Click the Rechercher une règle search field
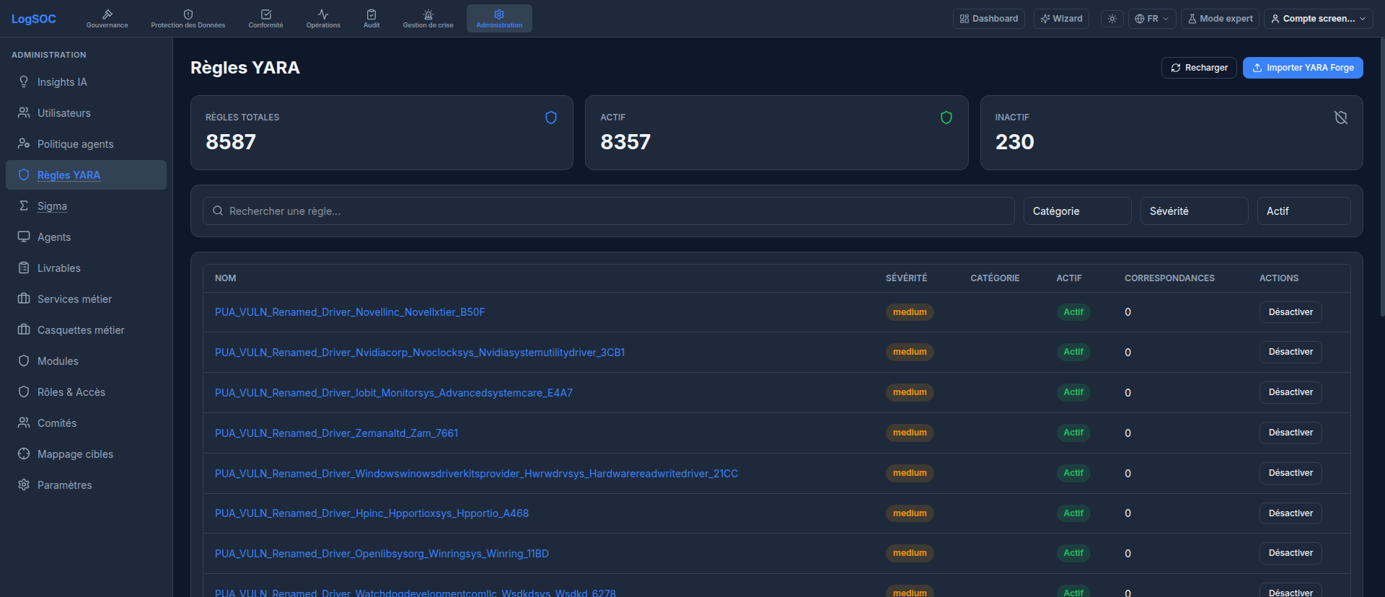1385x597 pixels. [x=608, y=211]
